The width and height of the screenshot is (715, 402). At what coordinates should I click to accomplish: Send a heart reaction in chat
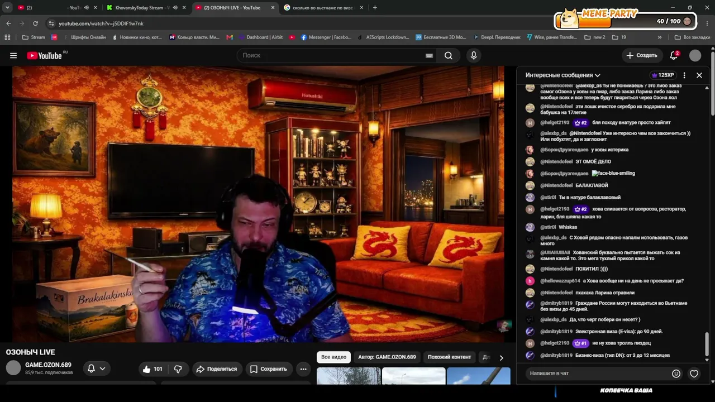(x=694, y=374)
